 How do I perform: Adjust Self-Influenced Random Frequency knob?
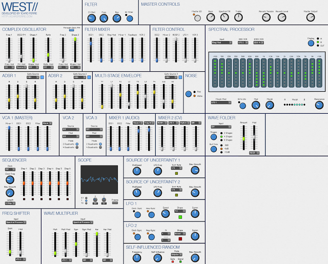tap(137, 258)
